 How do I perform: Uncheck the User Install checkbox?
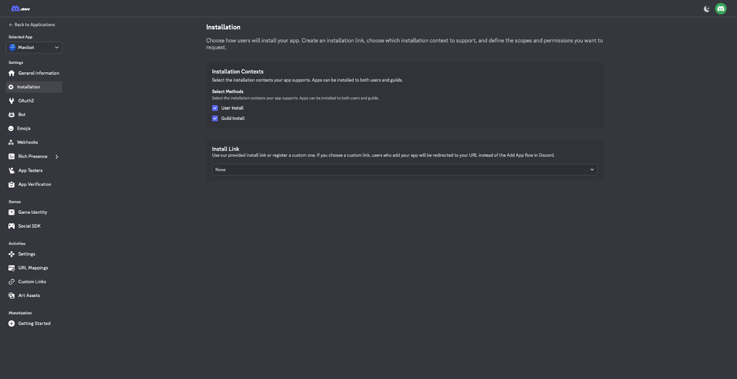tap(215, 108)
